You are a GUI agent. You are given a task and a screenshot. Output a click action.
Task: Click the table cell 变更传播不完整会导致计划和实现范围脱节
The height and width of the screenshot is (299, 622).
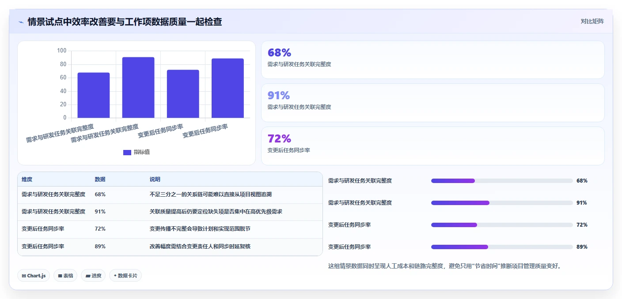[200, 229]
